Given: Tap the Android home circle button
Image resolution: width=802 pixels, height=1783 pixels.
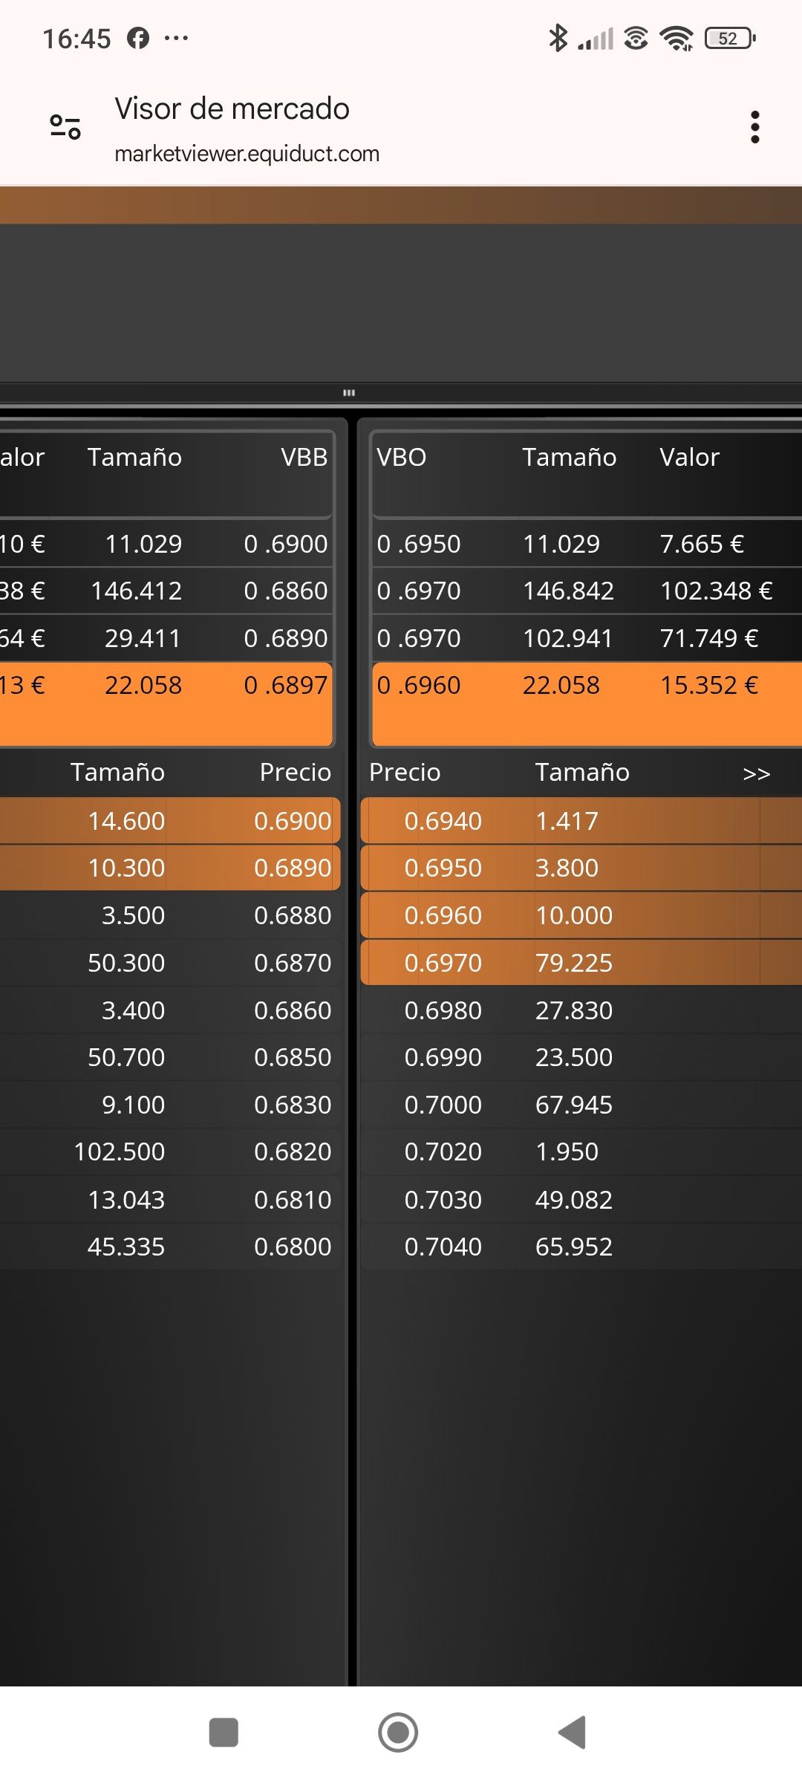Looking at the screenshot, I should (x=398, y=1732).
